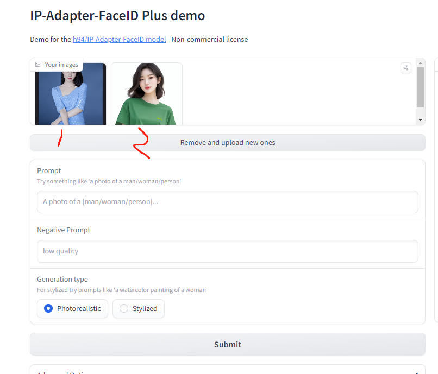Click the watercolor painting hint text
The image size is (438, 374).
click(x=122, y=290)
